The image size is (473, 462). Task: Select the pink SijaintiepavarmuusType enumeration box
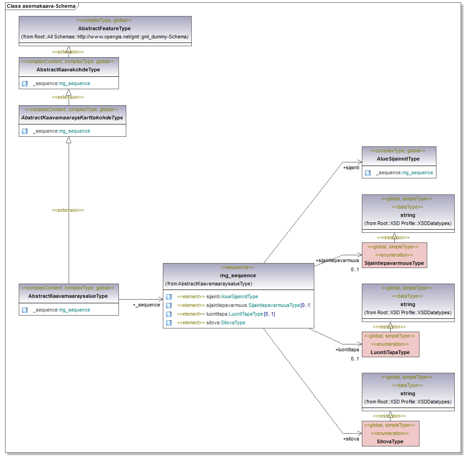[x=394, y=255]
